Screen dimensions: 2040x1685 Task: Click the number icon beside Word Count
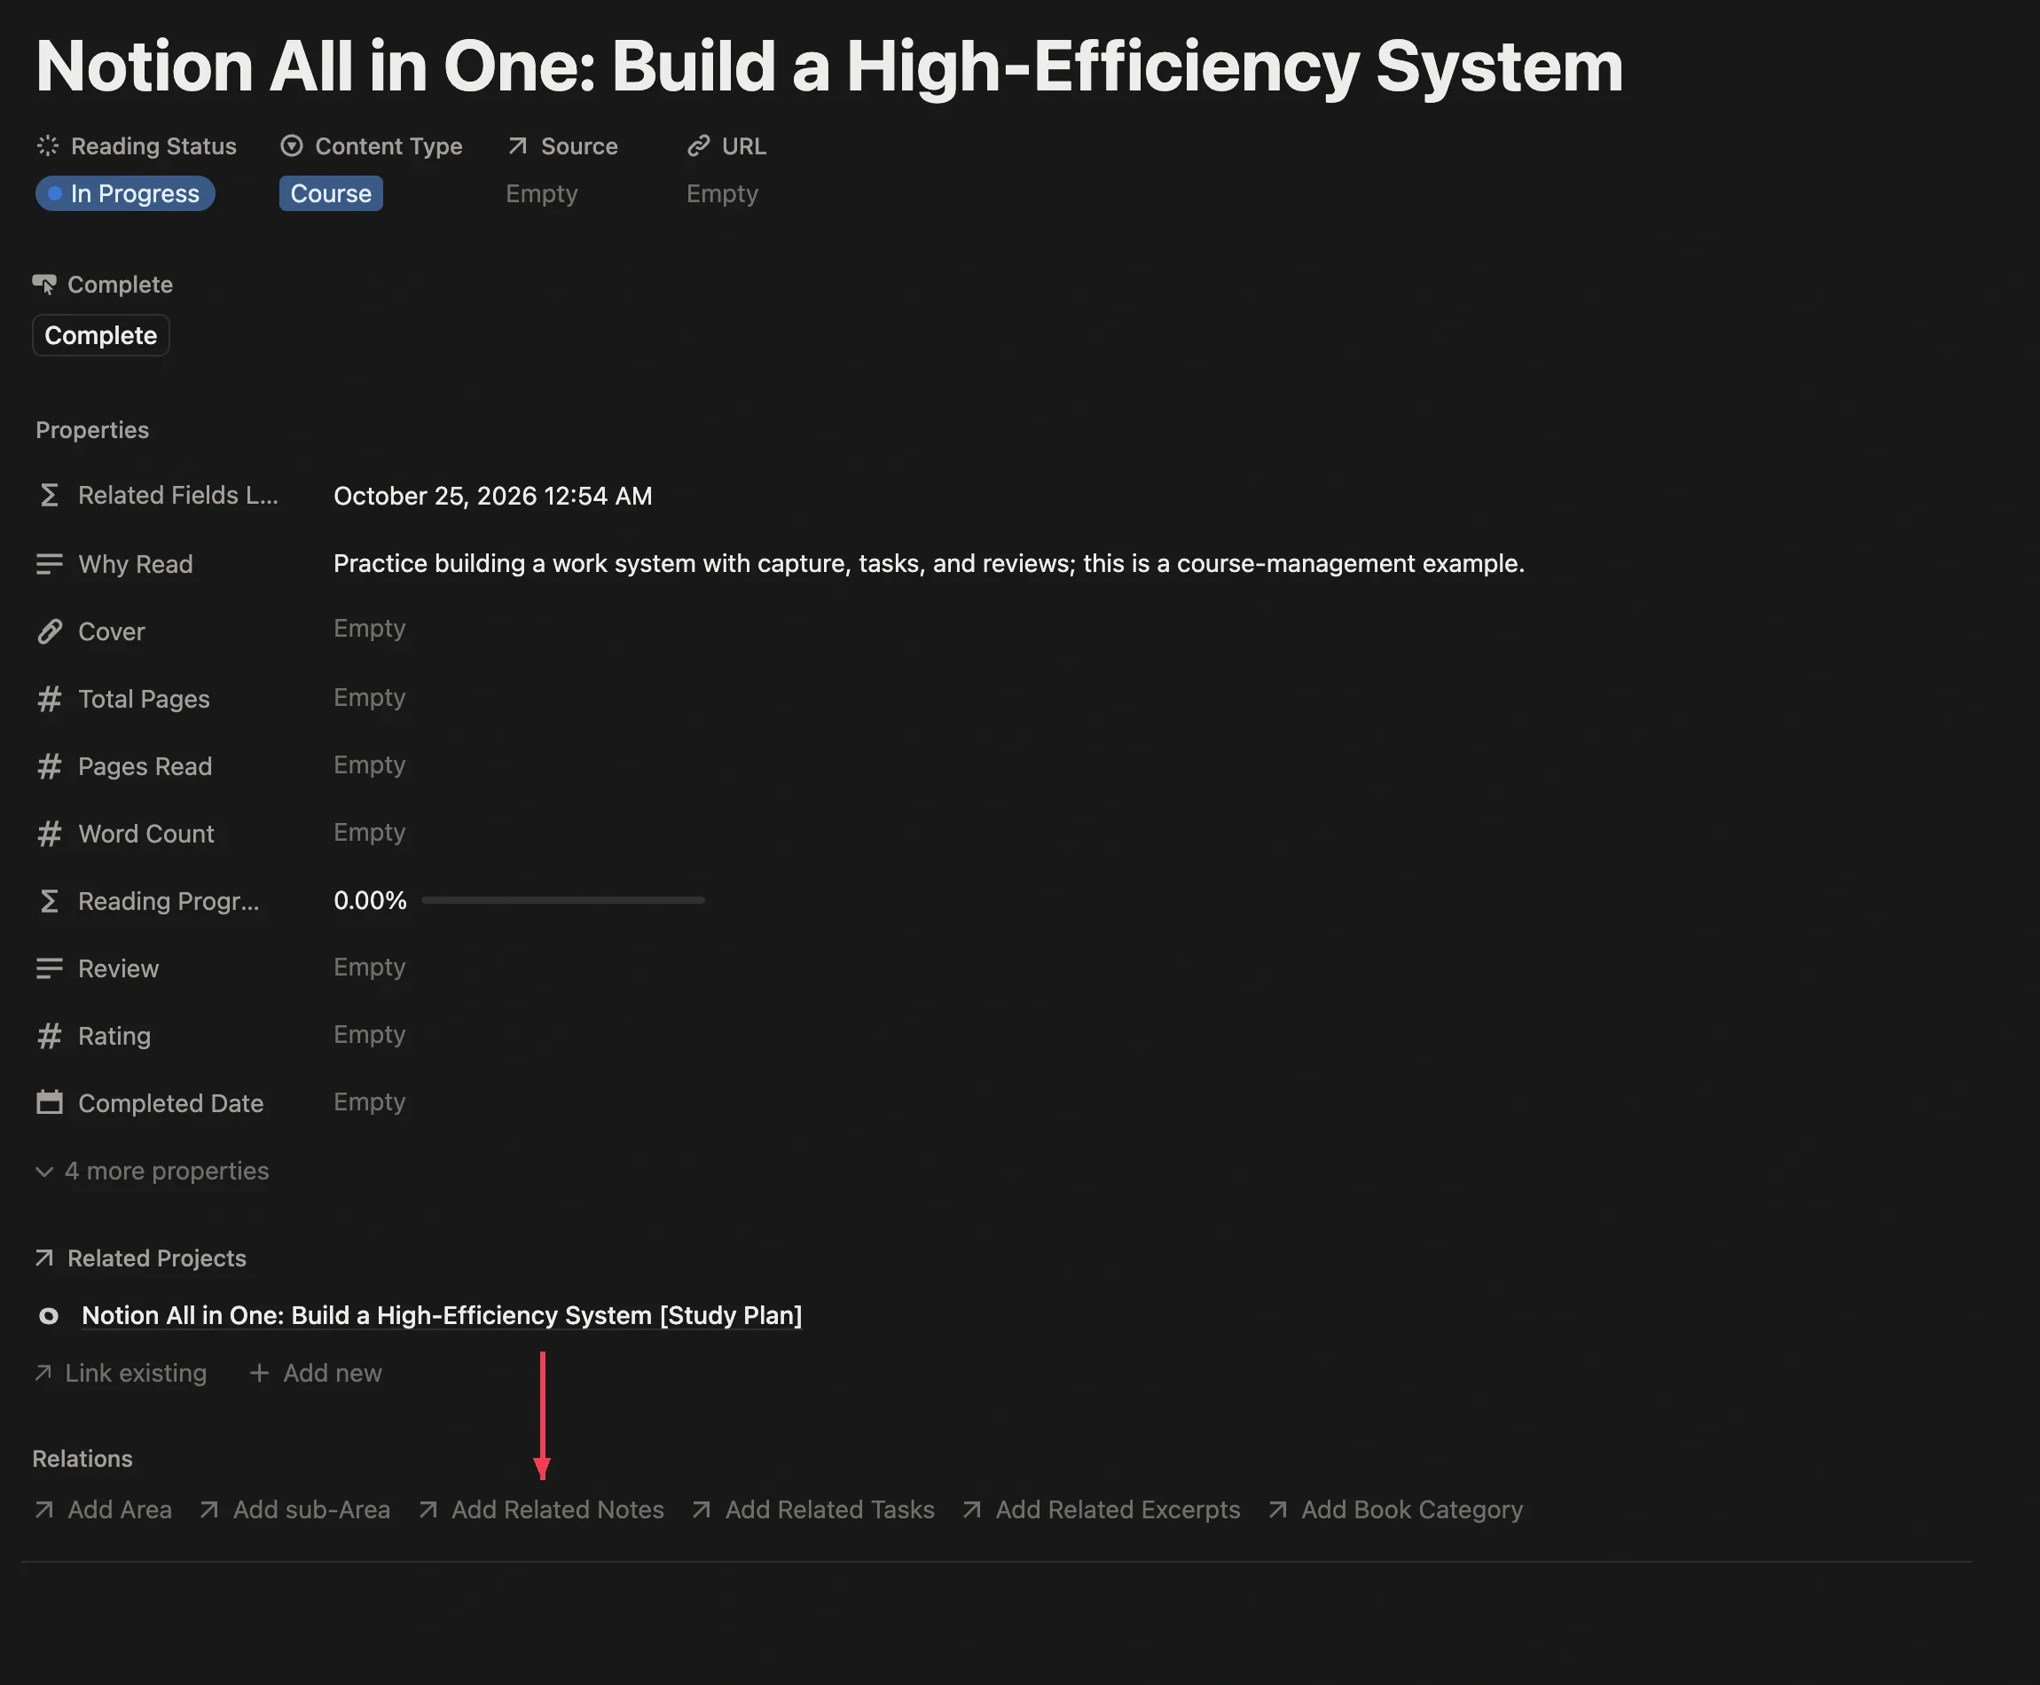(x=50, y=834)
